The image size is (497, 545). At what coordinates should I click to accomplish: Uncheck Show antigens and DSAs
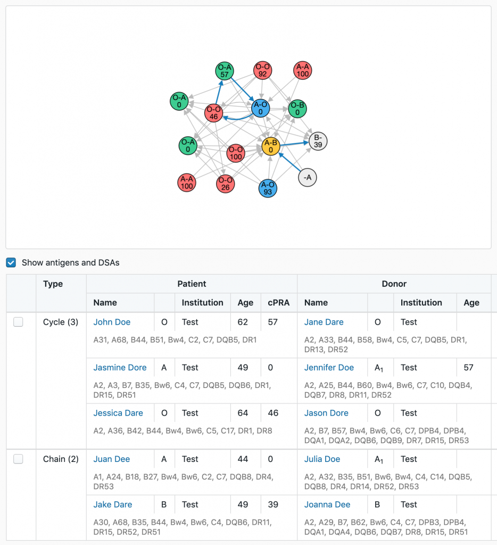point(11,262)
